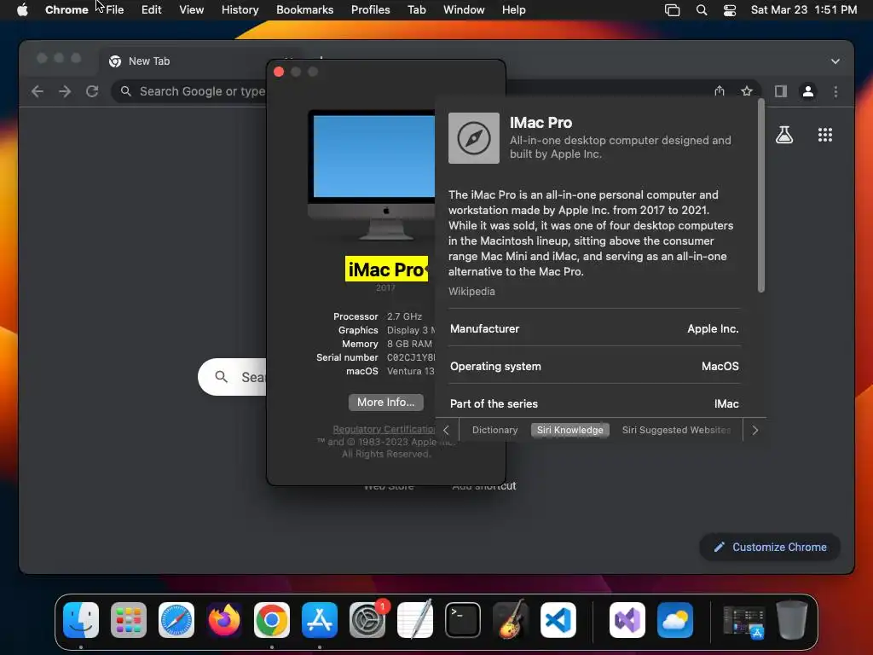The width and height of the screenshot is (873, 655).
Task: Share this page from Chrome's address bar
Action: [x=720, y=91]
